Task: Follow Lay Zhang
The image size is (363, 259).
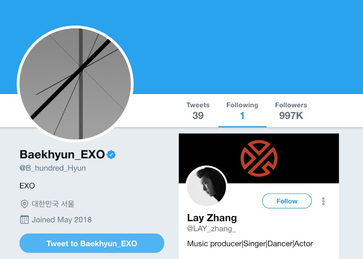Action: pos(287,201)
